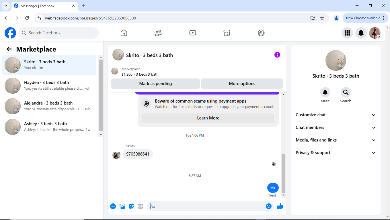
Task: Expand the Privacy & support section
Action: click(x=336, y=153)
